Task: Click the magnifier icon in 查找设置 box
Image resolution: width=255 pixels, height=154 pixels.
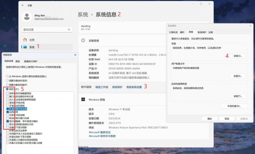Action: 69,29
